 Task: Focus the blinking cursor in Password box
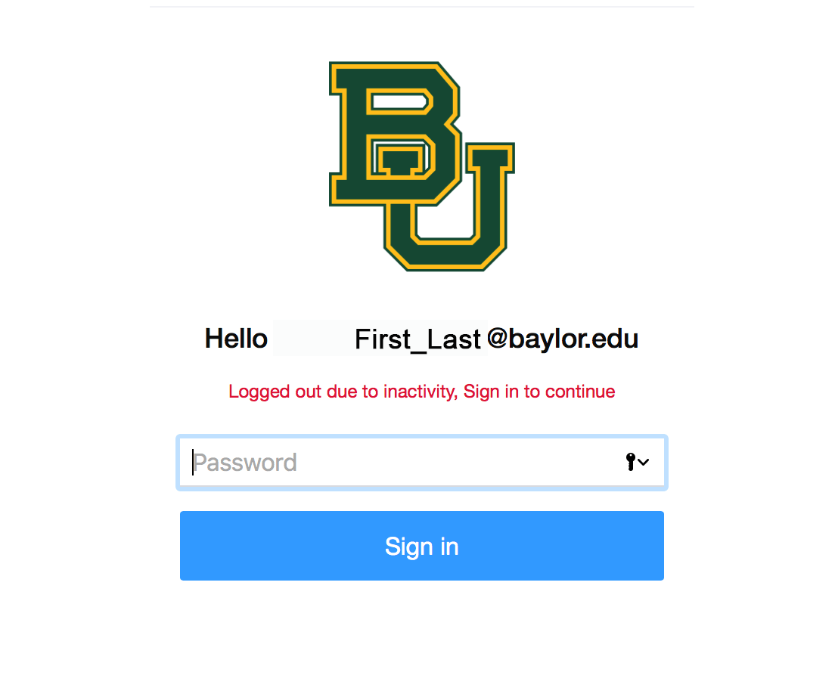195,462
